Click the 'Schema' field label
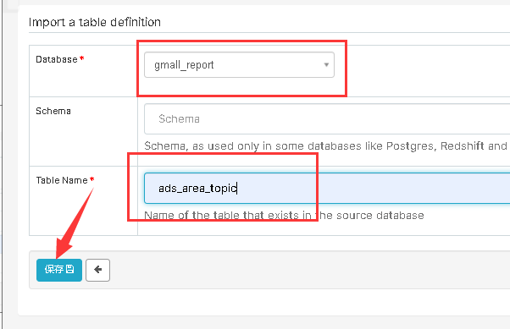 click(53, 111)
